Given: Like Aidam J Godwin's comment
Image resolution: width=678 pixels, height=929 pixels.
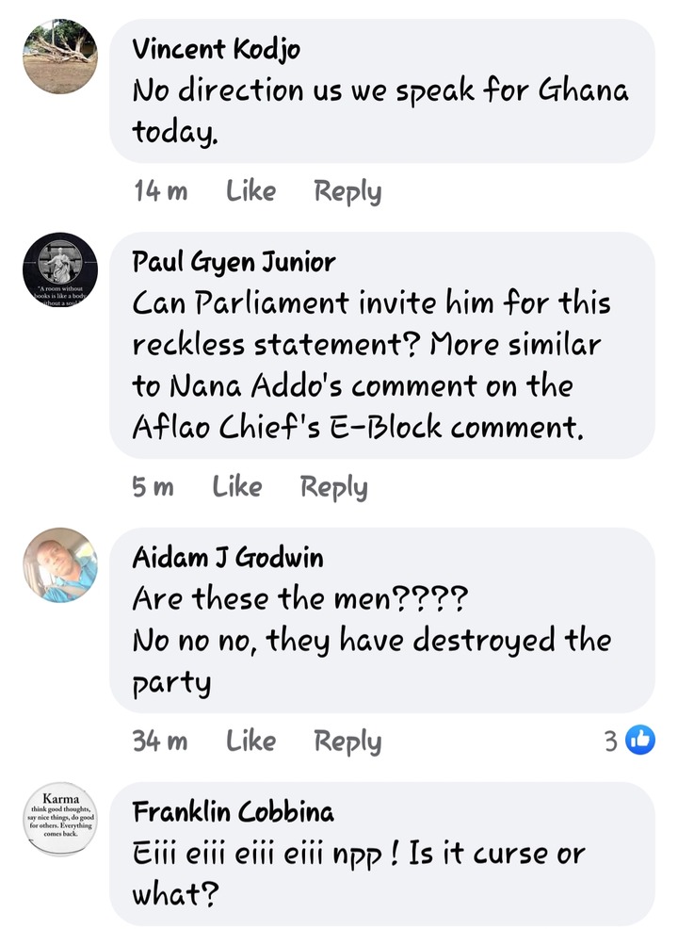Looking at the screenshot, I should (250, 741).
